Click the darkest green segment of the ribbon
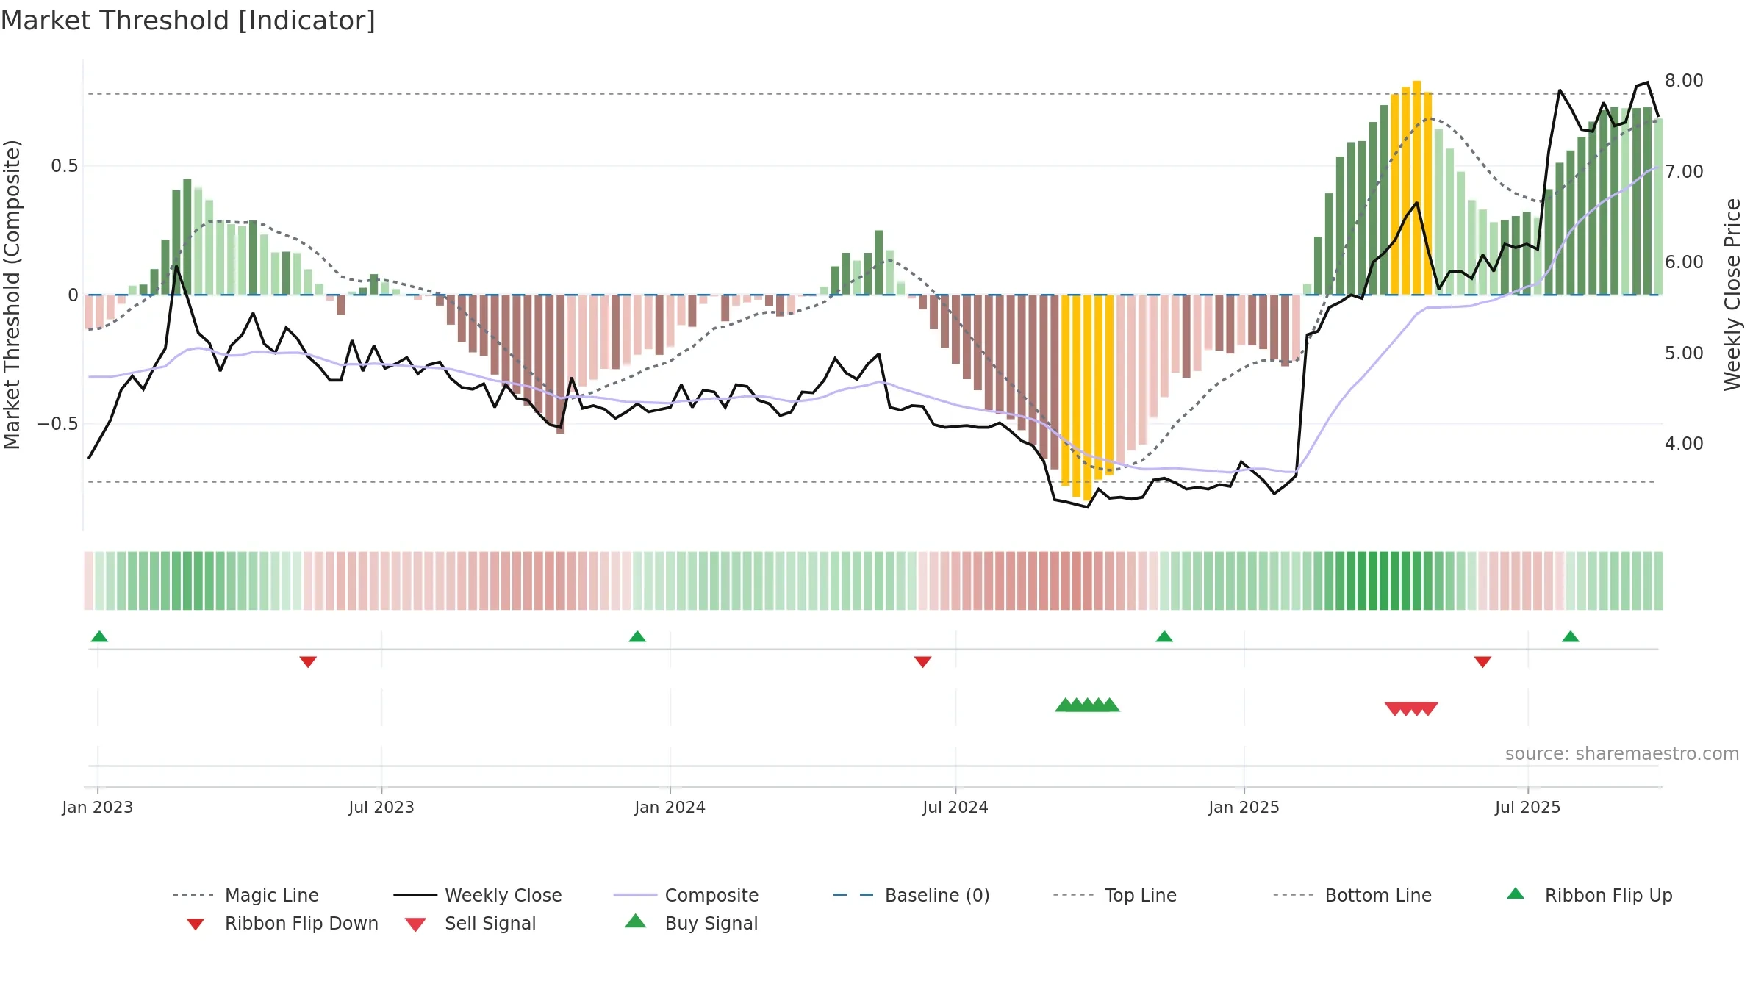1764x992 pixels. click(1384, 581)
